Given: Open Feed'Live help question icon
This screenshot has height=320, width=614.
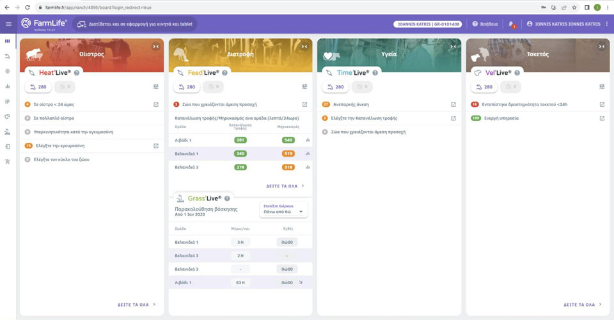Looking at the screenshot, I should (224, 72).
